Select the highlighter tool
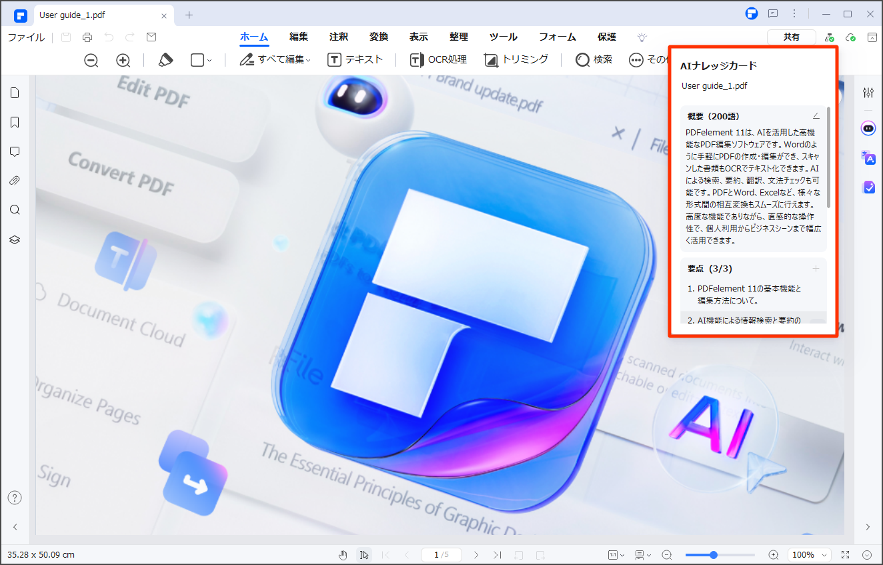The width and height of the screenshot is (883, 565). click(165, 60)
